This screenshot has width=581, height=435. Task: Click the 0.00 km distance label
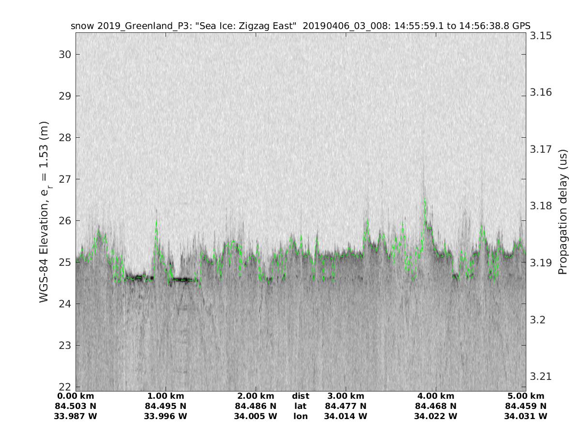coord(76,396)
